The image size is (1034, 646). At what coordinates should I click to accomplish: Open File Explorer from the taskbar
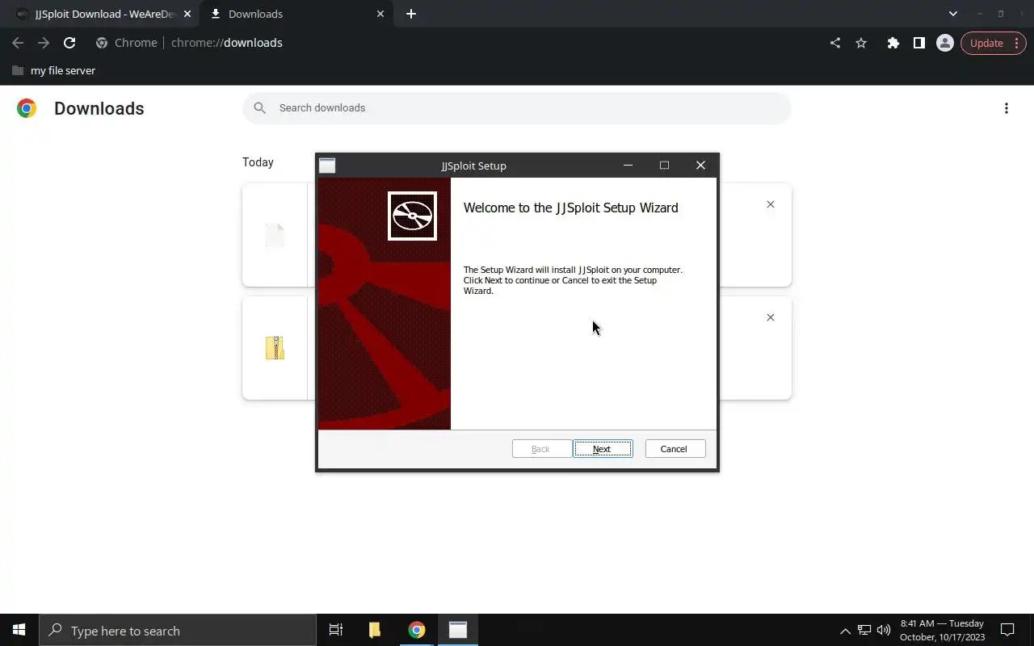coord(375,631)
